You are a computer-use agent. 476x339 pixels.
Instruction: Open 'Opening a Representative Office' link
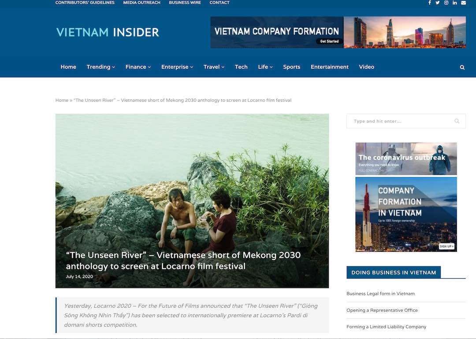click(x=382, y=310)
